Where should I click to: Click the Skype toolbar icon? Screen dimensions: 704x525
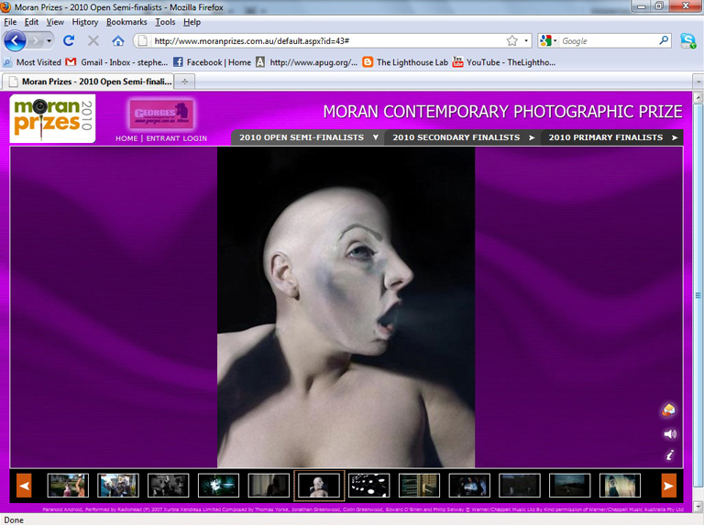click(x=687, y=41)
